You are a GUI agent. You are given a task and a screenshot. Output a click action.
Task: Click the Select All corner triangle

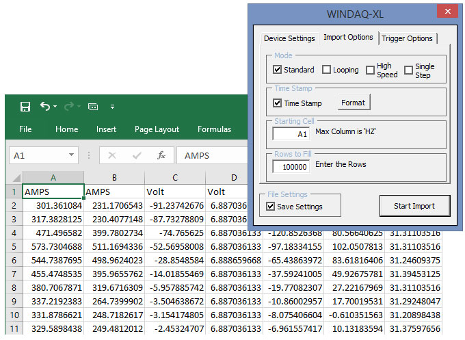(16, 178)
